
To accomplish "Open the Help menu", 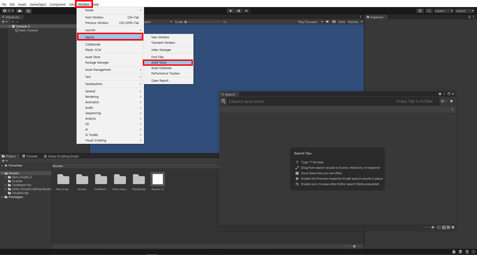I will tap(96, 5).
